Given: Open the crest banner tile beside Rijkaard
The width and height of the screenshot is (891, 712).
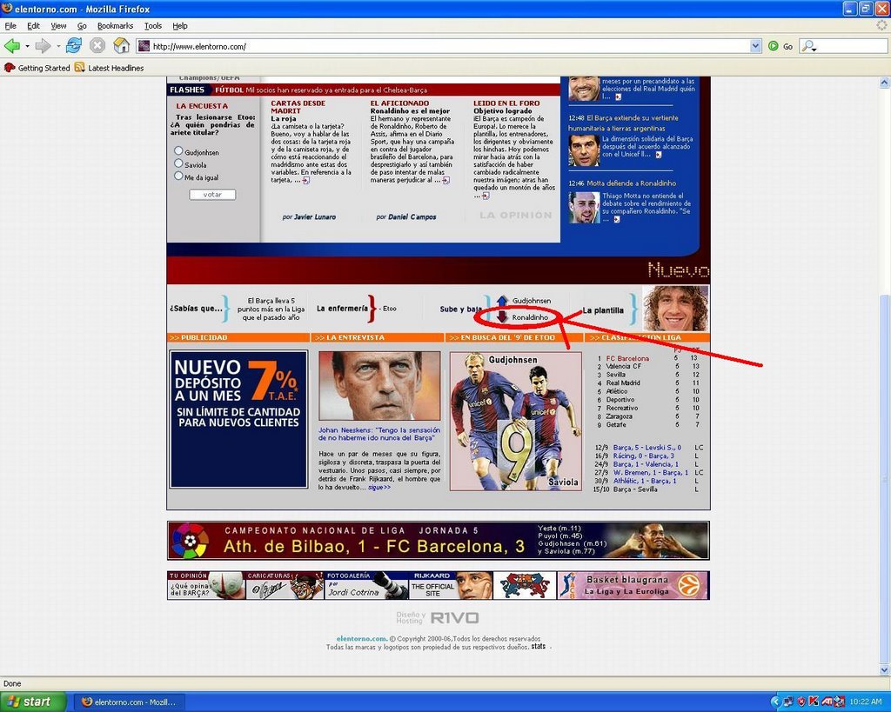Looking at the screenshot, I should pos(525,585).
